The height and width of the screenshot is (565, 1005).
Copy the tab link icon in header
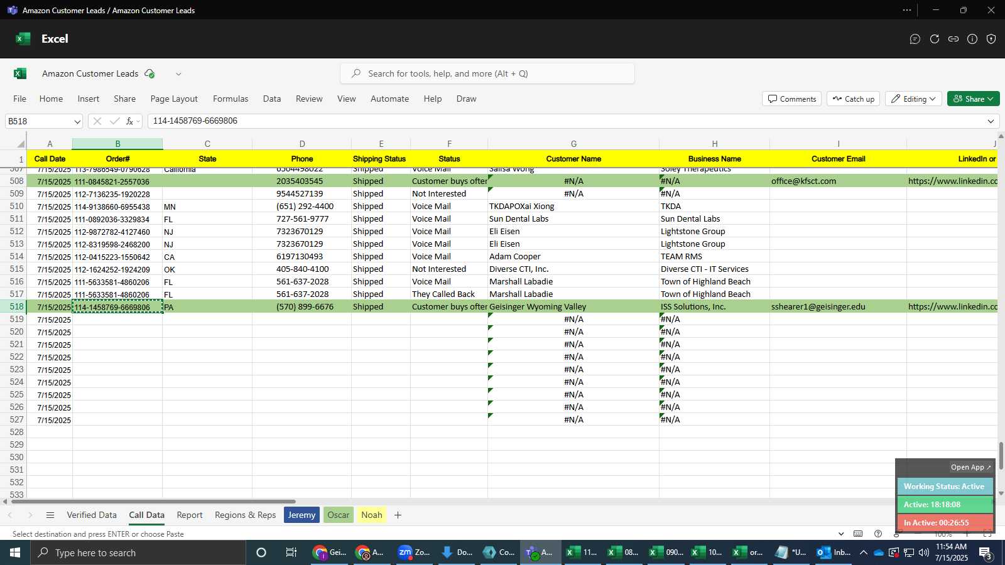(x=953, y=39)
